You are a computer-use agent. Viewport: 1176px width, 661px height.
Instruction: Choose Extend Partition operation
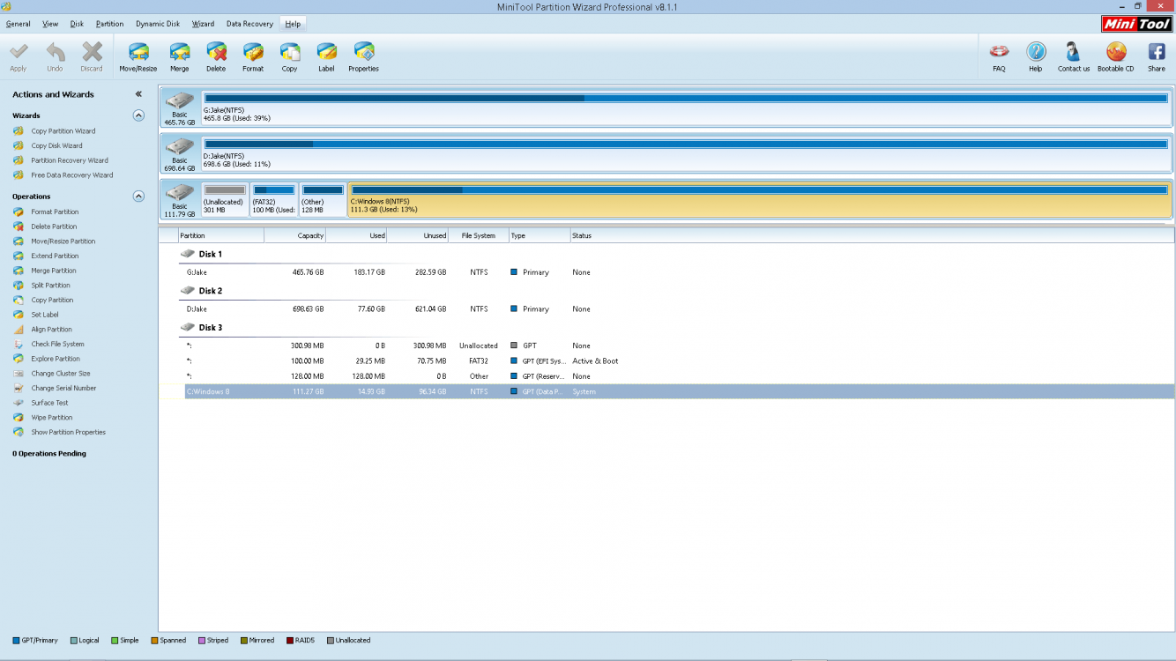[x=55, y=256]
